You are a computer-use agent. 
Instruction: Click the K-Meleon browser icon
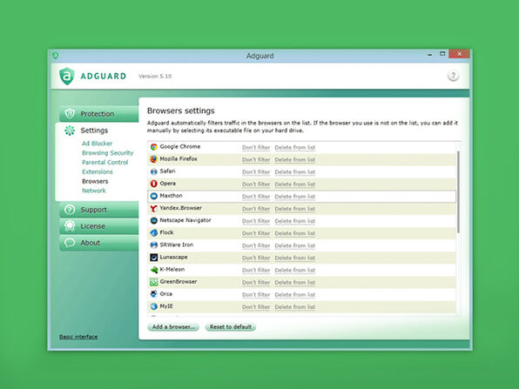[153, 270]
